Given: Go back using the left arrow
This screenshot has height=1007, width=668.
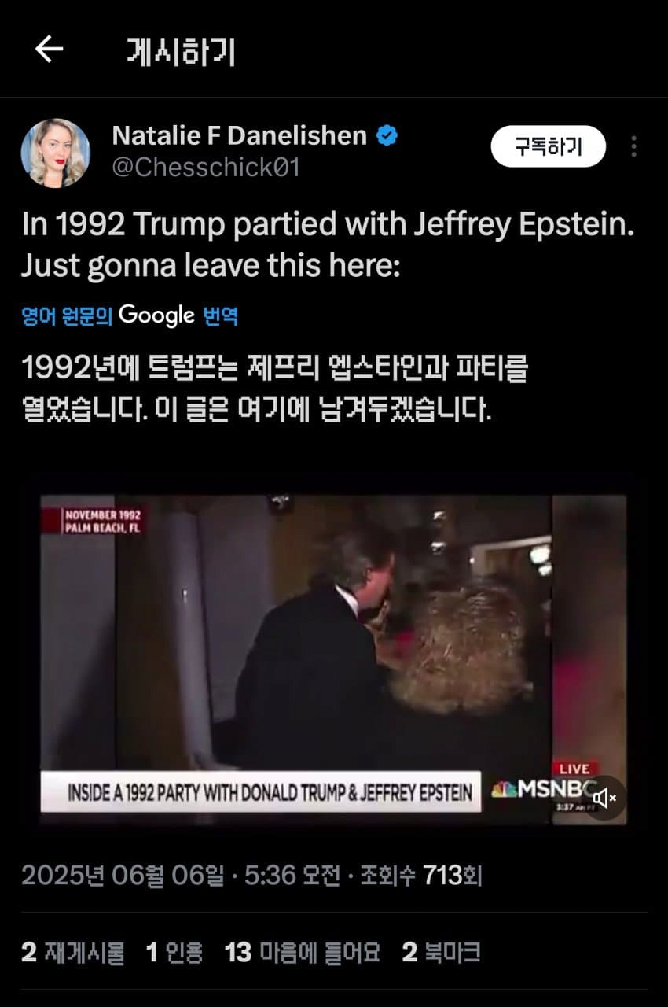Looking at the screenshot, I should (x=49, y=50).
